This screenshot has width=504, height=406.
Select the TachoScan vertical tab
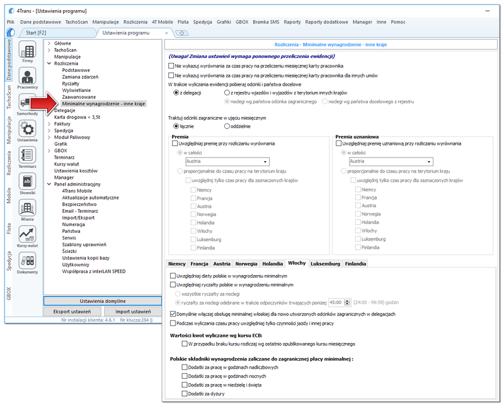pyautogui.click(x=9, y=97)
